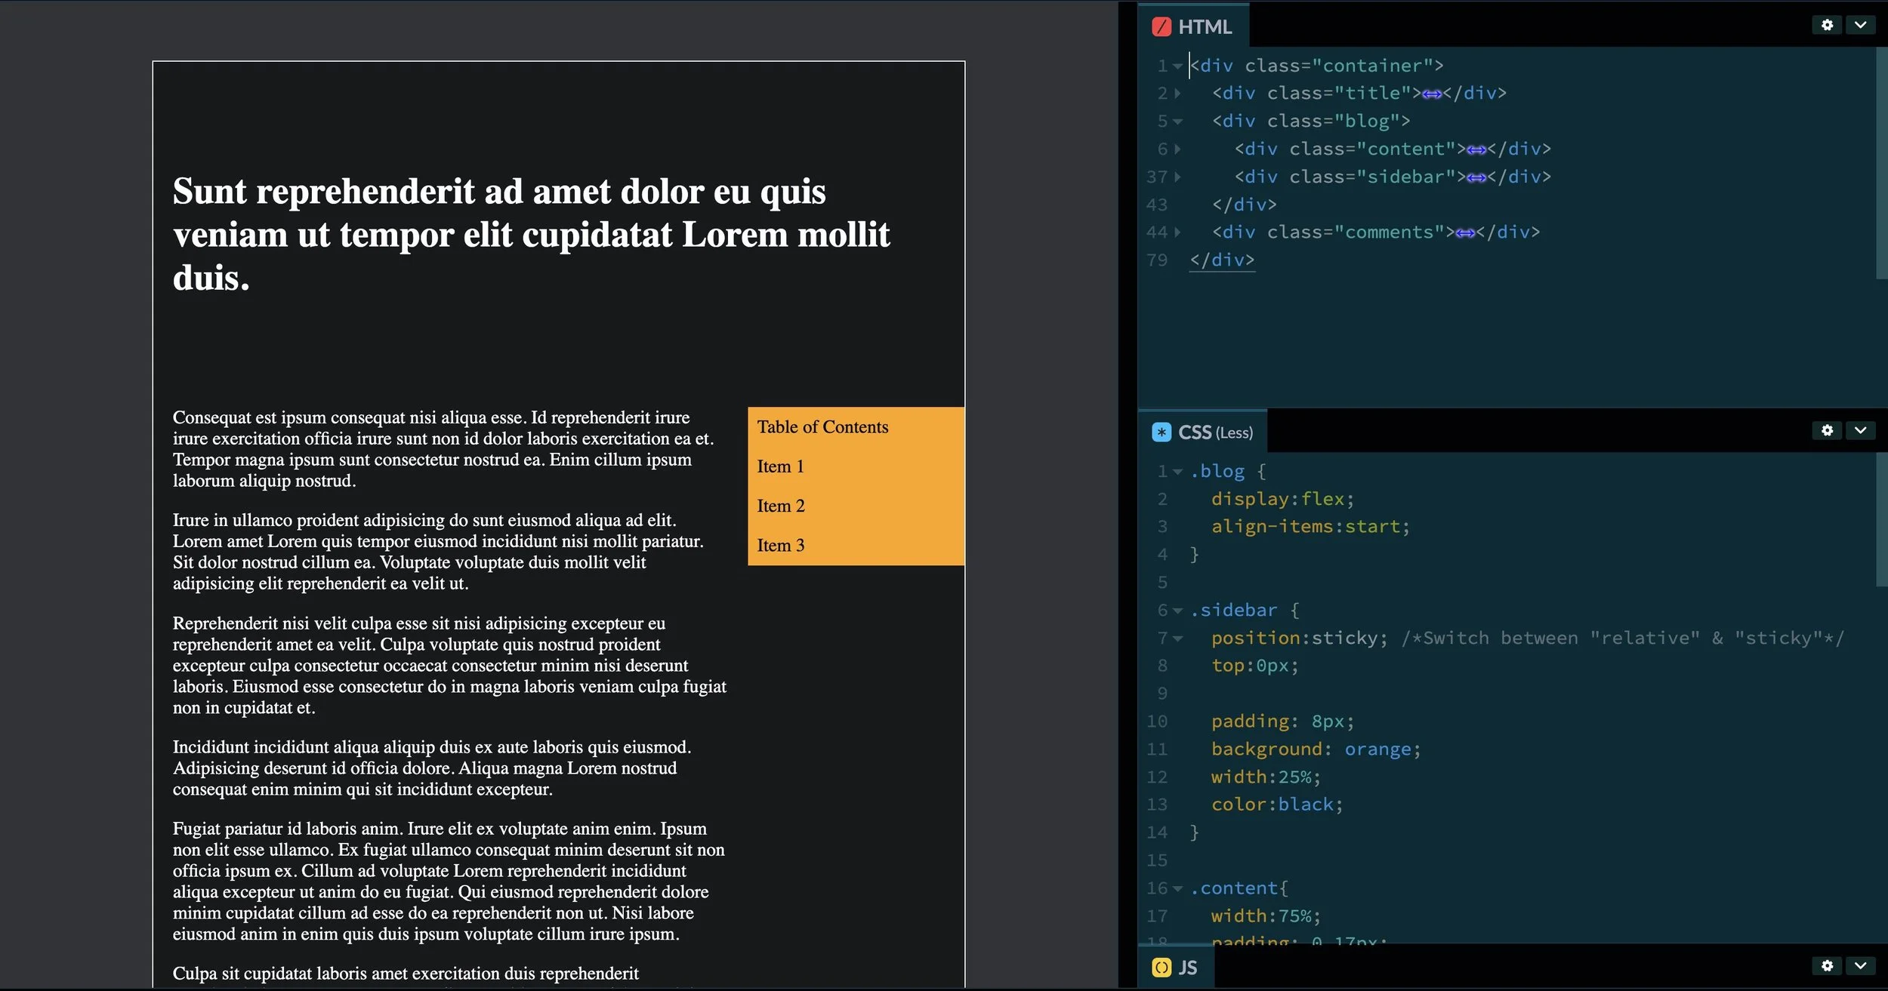Collapse the .blog rule via its fold arrow

1179,470
